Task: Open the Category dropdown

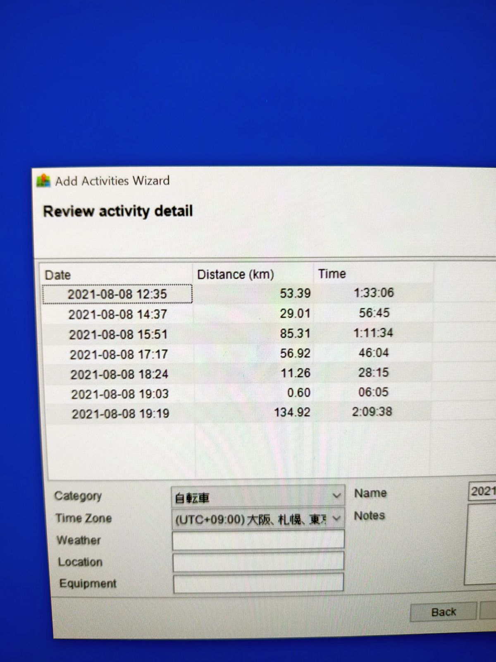Action: coord(258,496)
